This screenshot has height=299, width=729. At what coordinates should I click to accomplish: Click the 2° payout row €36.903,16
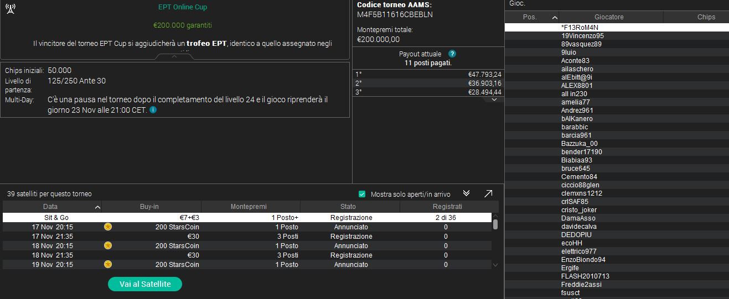coord(428,83)
